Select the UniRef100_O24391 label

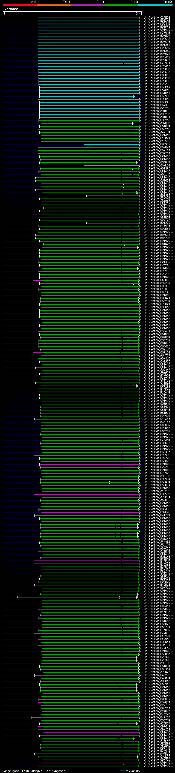click(x=157, y=543)
